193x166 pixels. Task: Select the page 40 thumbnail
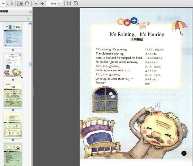pos(13,65)
